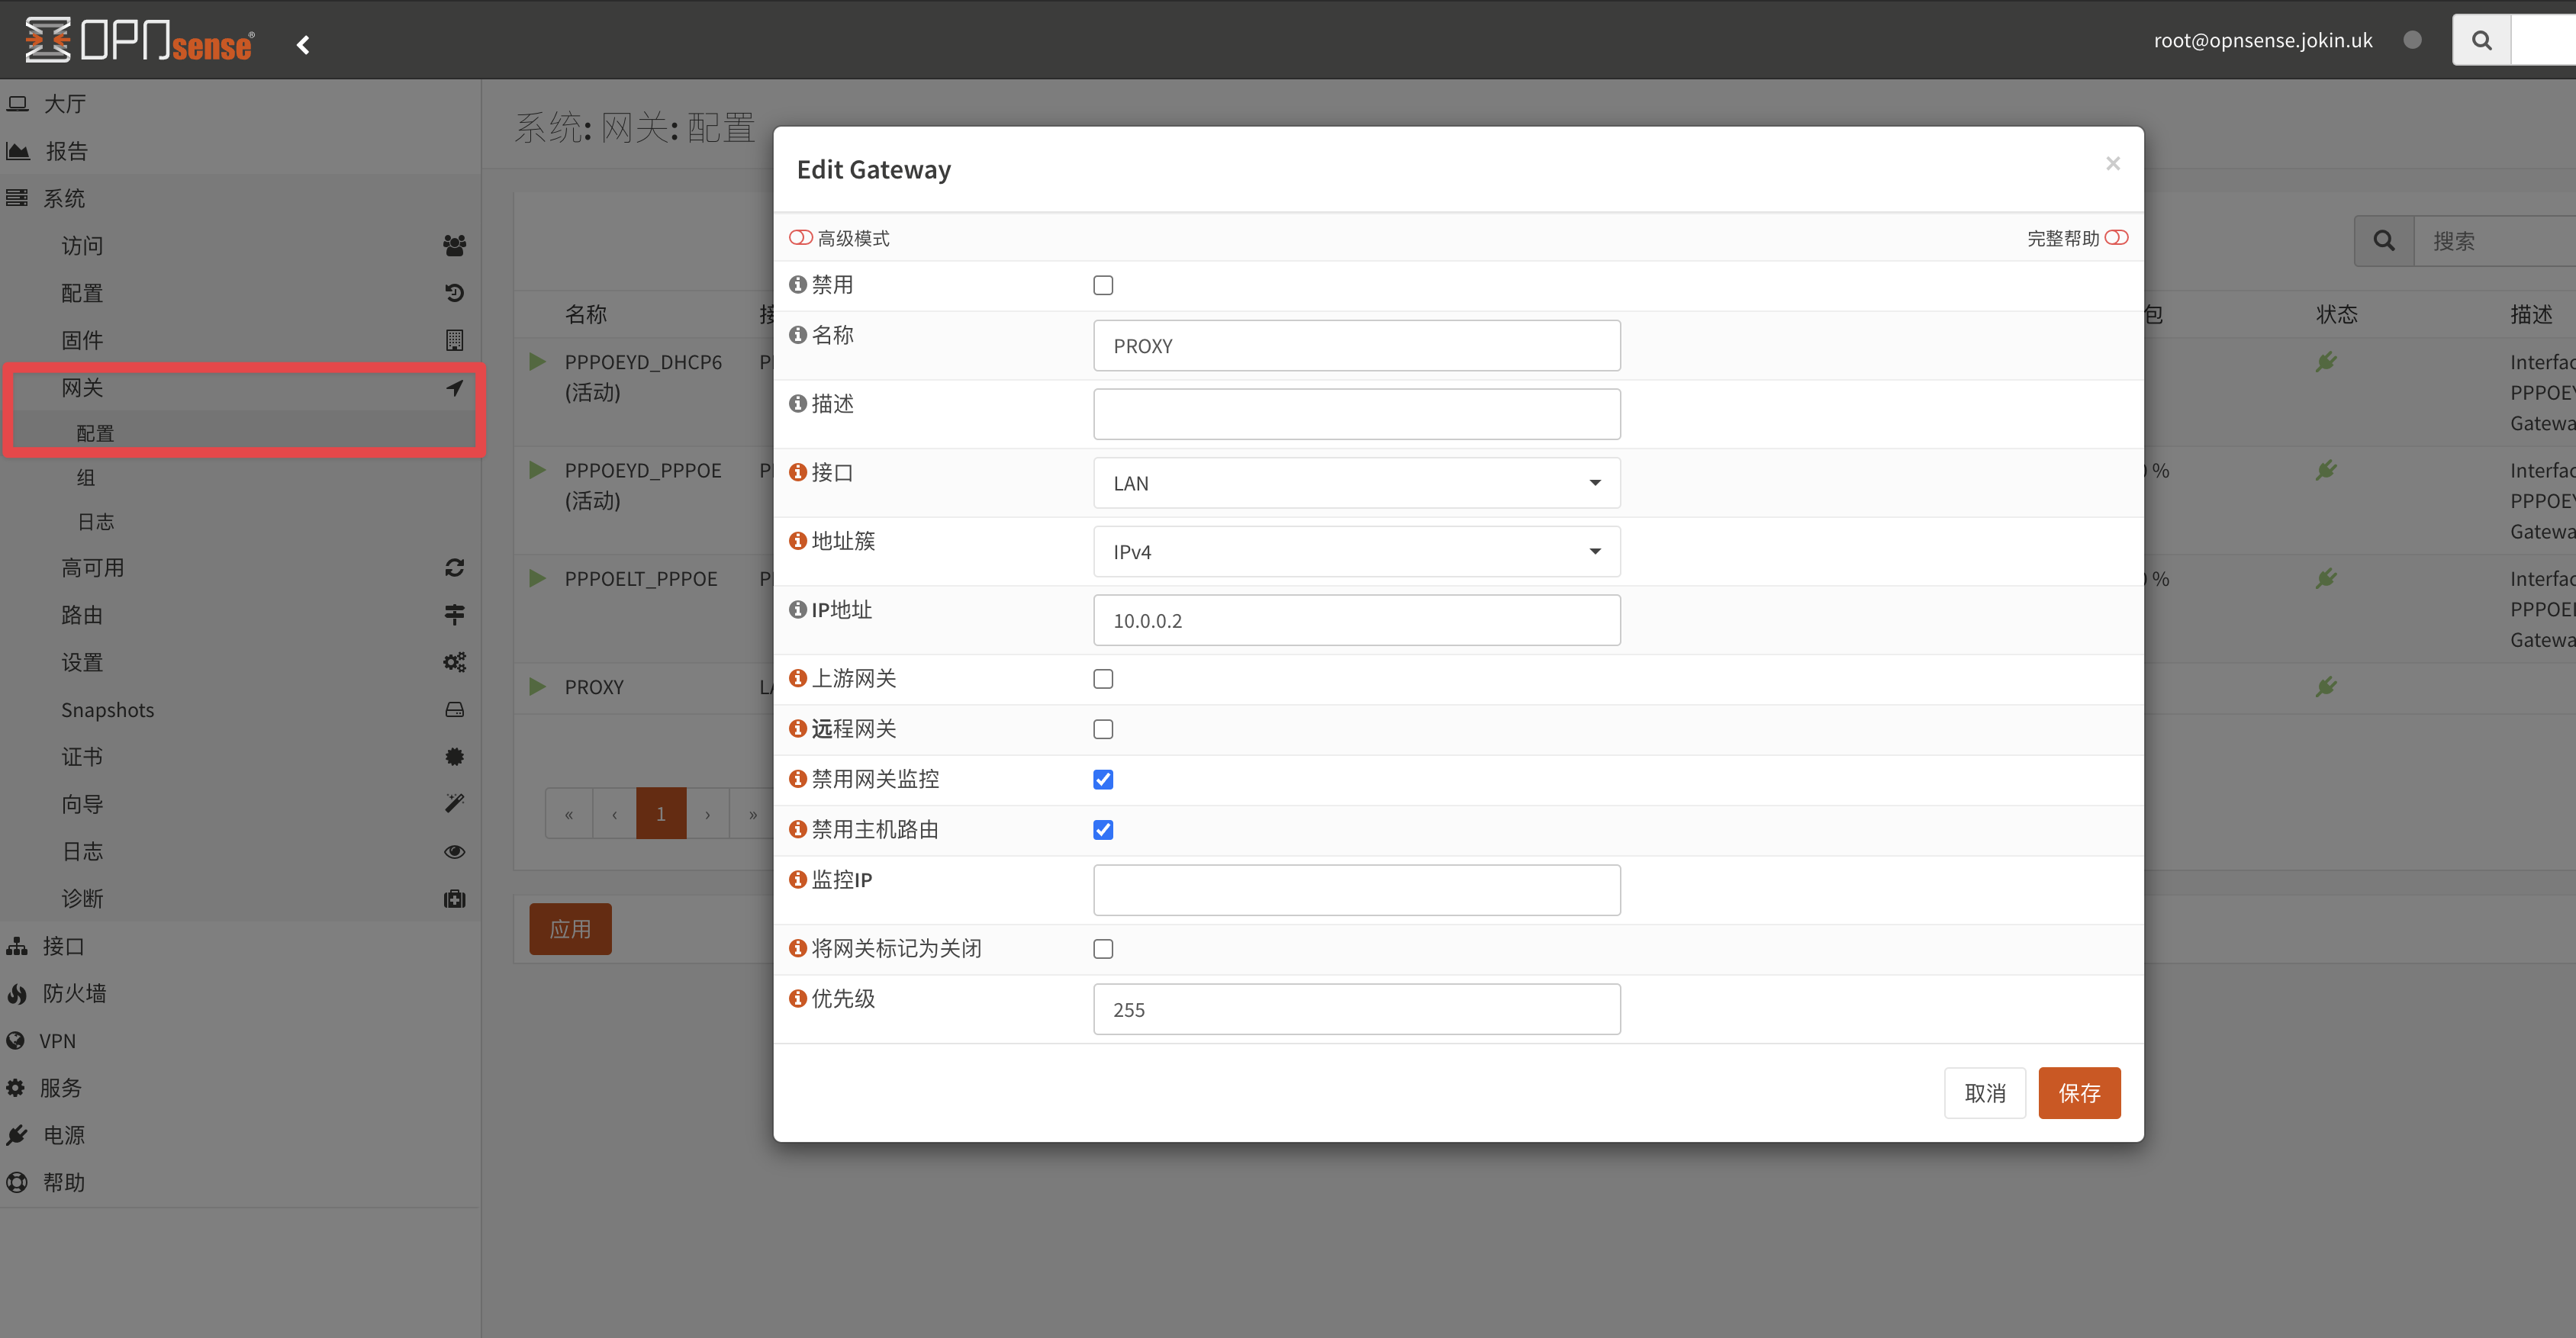Expand the 防火墙 sidebar section
This screenshot has height=1338, width=2576.
[x=240, y=993]
